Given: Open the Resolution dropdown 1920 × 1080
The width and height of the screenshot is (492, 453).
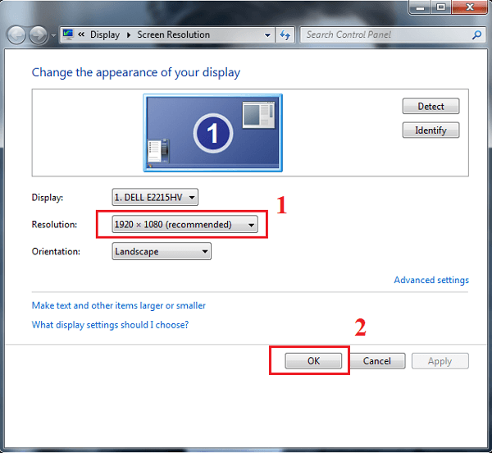Looking at the screenshot, I should pos(184,224).
